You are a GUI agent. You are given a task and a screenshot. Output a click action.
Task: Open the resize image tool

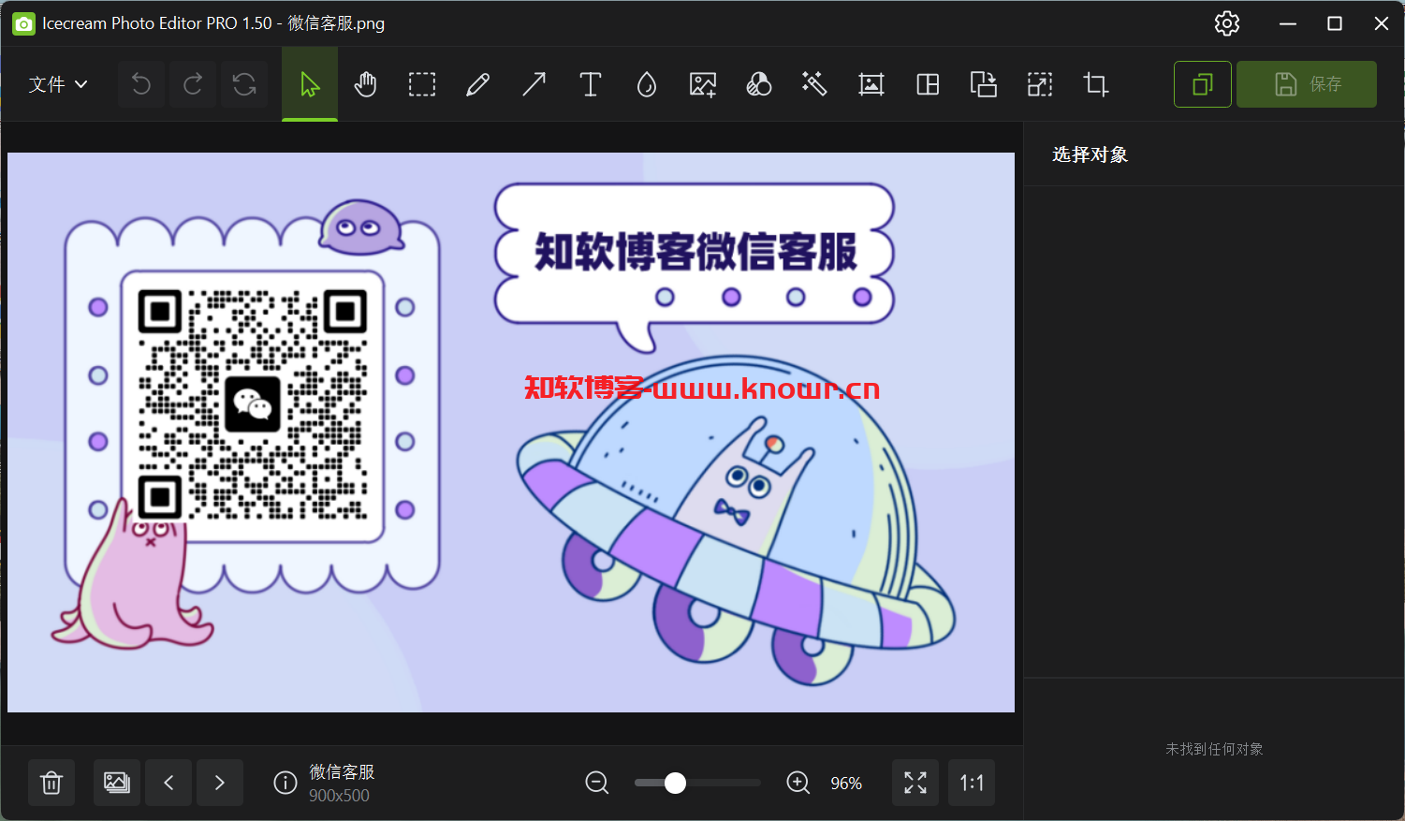coord(1040,84)
